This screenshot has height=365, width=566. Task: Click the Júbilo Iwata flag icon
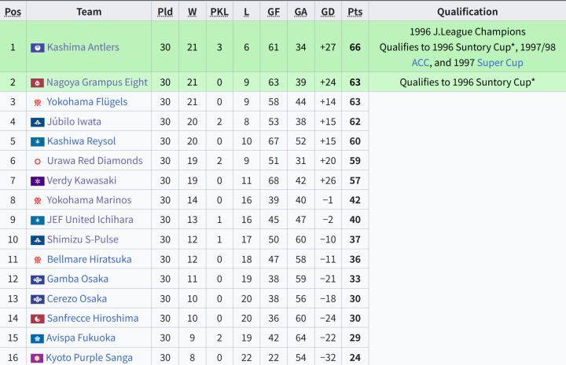pyautogui.click(x=38, y=122)
